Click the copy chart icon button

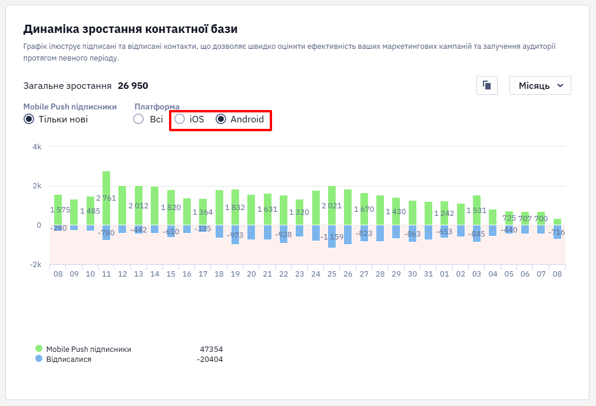(x=487, y=85)
